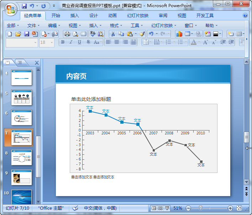Toggle underline formatting

click(79, 42)
